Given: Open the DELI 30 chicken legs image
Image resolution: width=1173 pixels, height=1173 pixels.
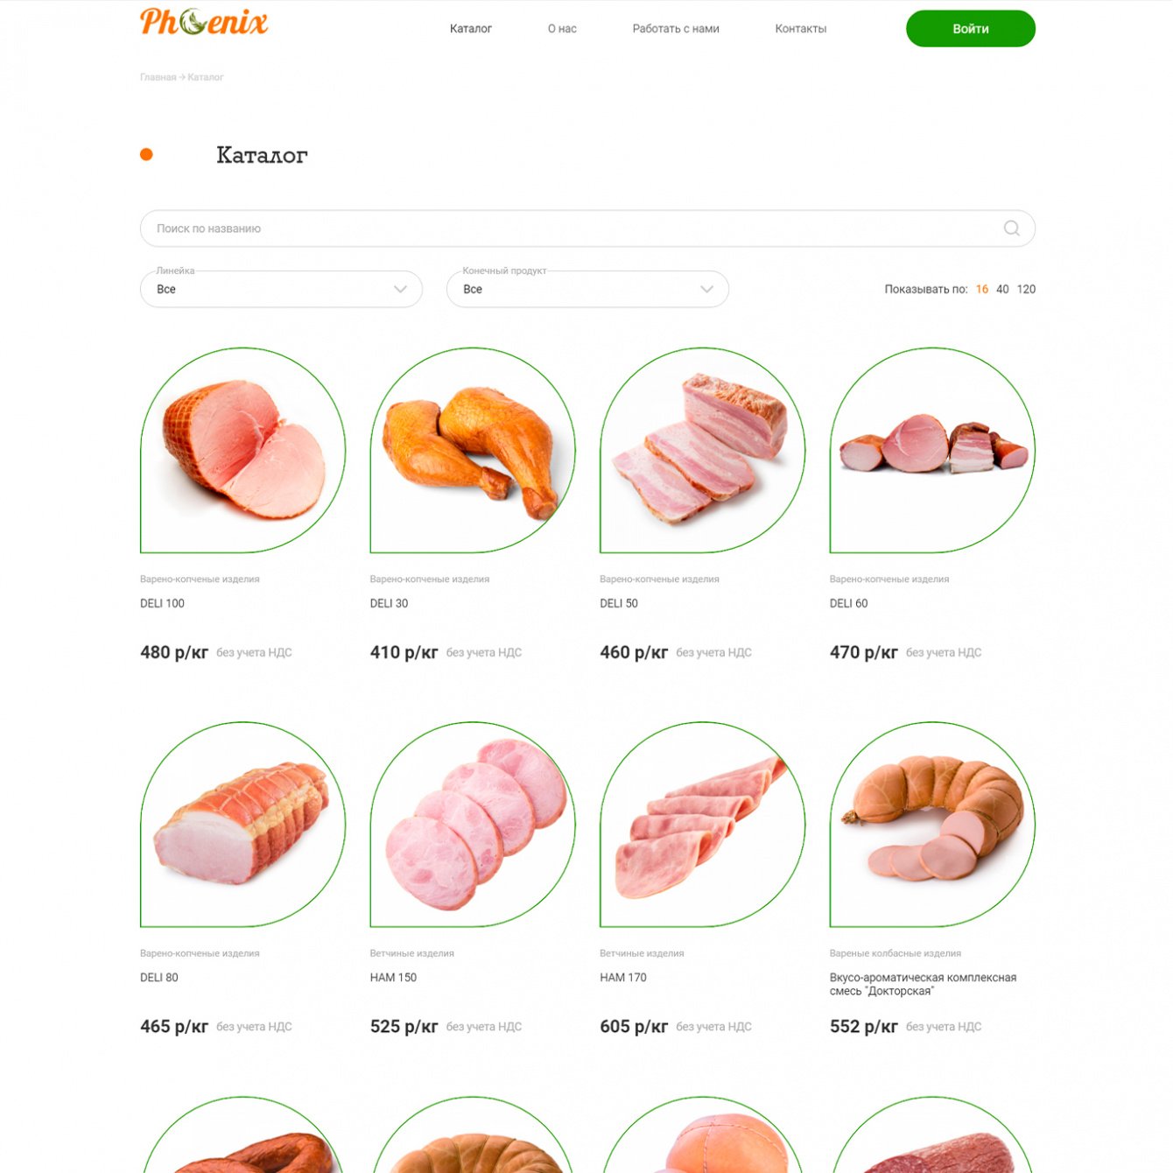Looking at the screenshot, I should [x=473, y=450].
